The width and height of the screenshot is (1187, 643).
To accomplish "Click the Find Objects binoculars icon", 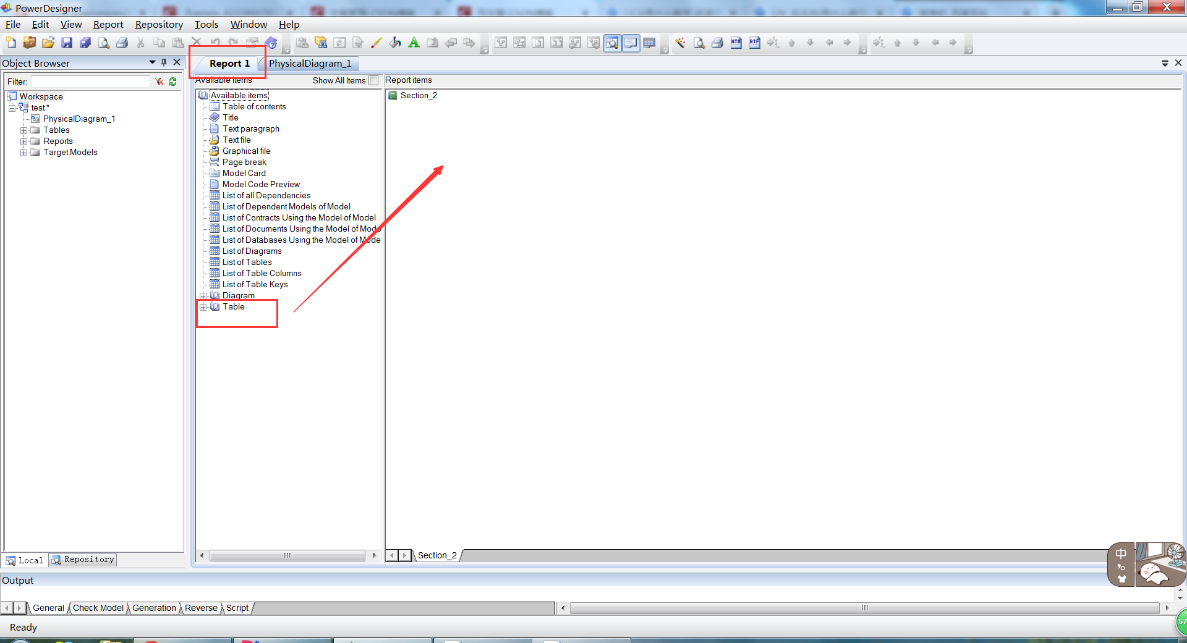I will tap(321, 43).
